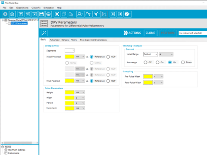Click the Initial Potential yellow input field
Image resolution: width=207 pixels, height=155 pixels.
(69, 57)
